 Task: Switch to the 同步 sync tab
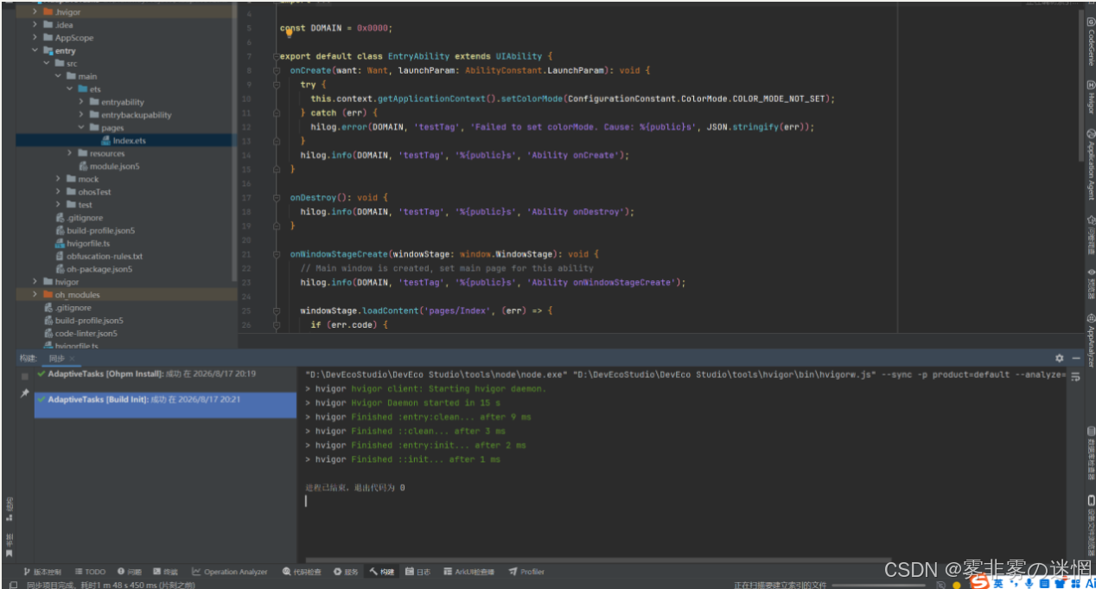point(55,358)
